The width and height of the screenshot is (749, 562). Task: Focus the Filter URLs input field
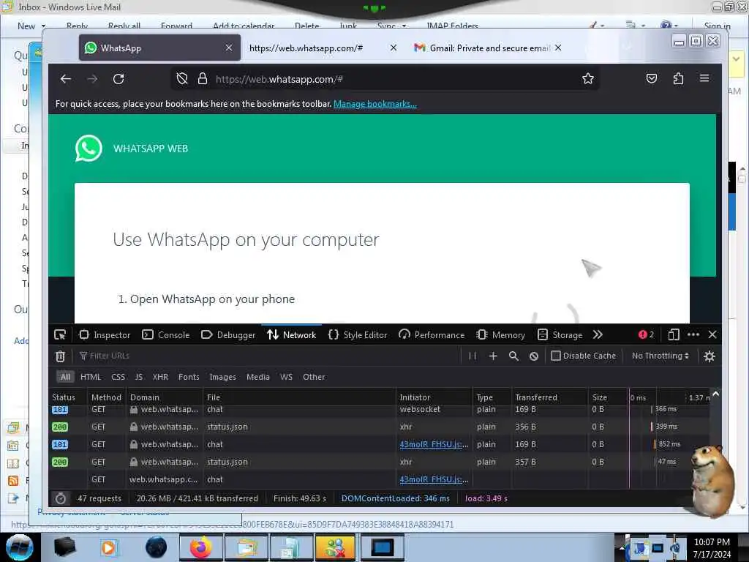coord(268,356)
